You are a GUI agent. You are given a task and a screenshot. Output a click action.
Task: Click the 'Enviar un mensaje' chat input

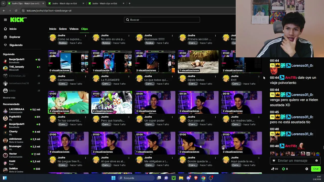tap(295, 161)
